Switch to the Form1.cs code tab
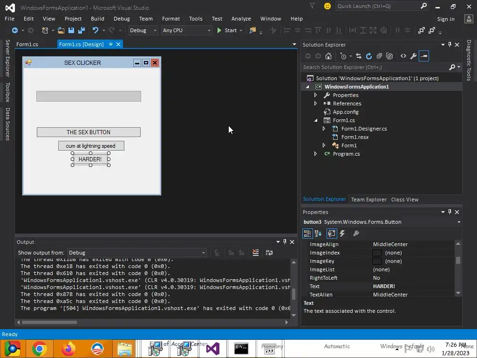The width and height of the screenshot is (477, 358). 27,44
